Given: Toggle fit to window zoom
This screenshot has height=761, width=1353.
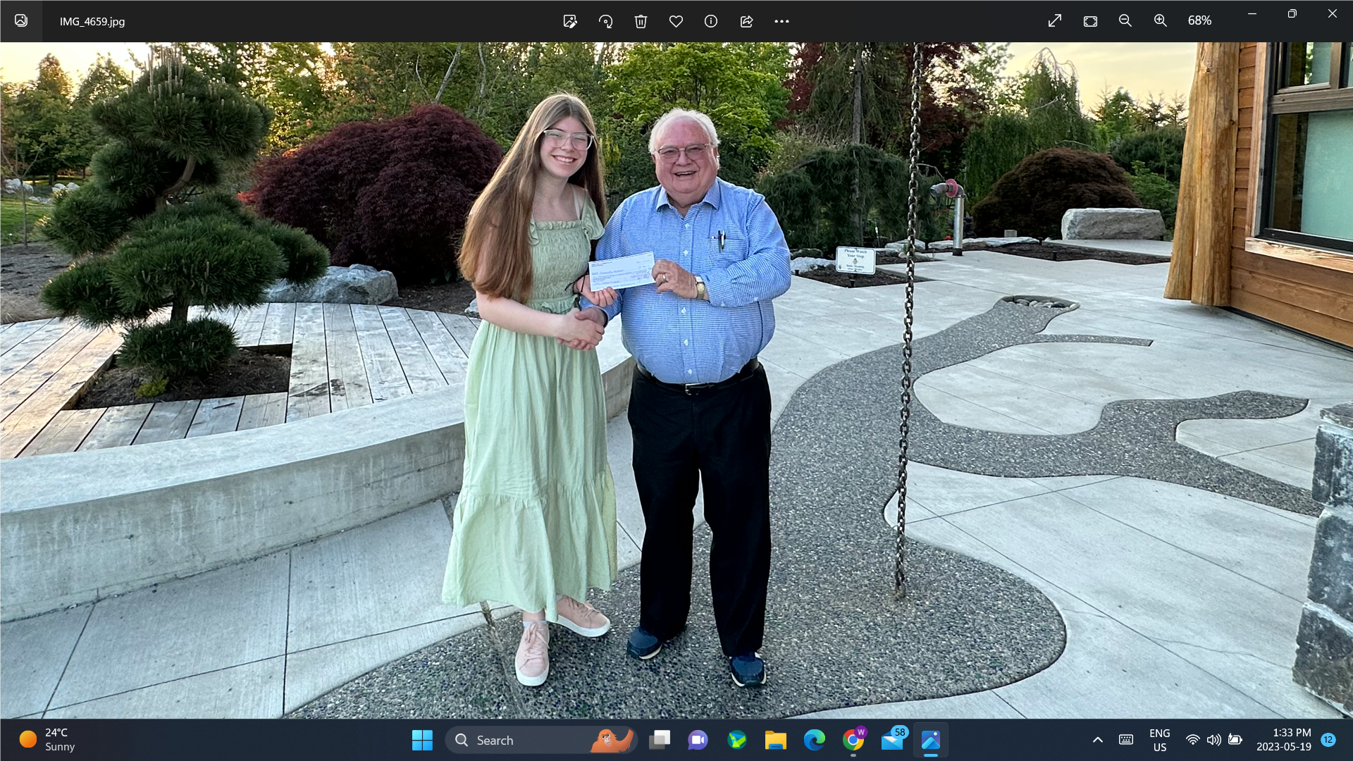Looking at the screenshot, I should 1090,21.
